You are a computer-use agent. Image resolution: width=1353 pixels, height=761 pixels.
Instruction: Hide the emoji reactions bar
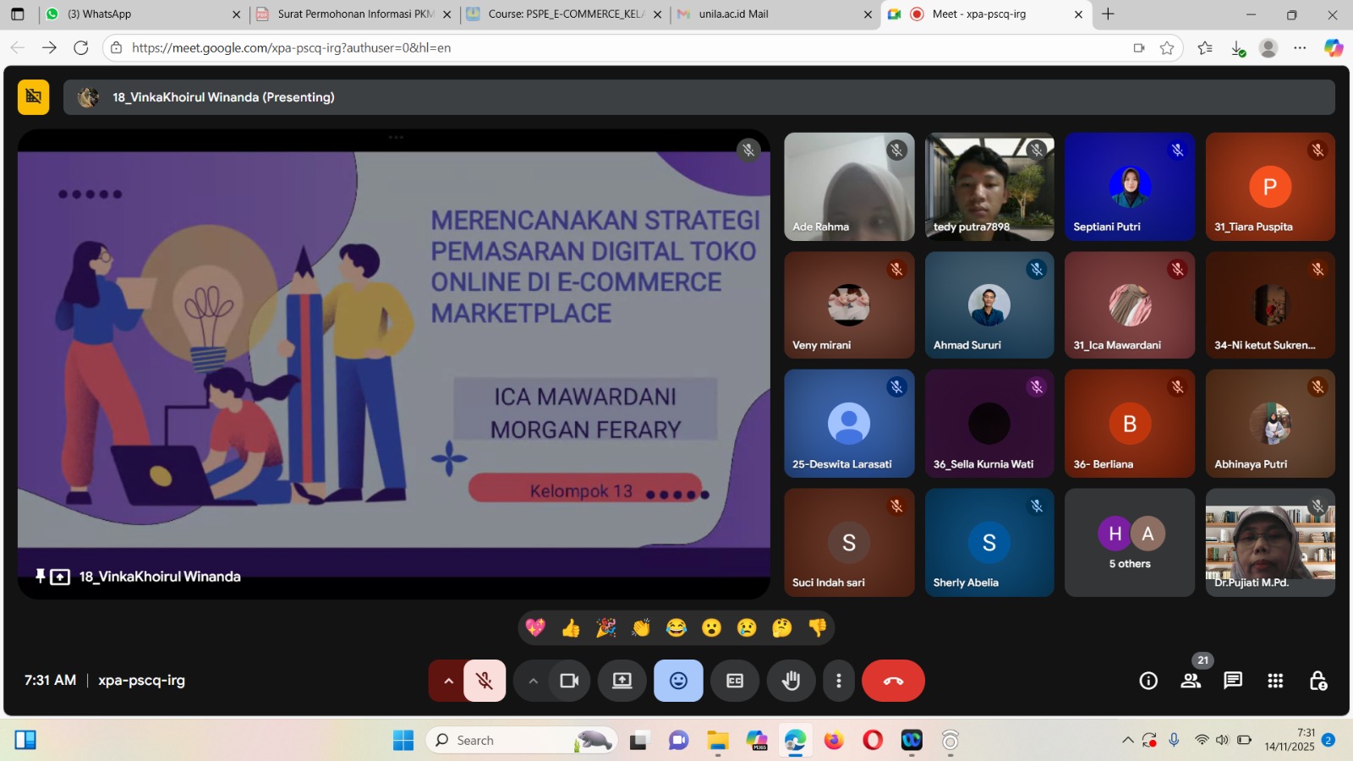point(678,681)
